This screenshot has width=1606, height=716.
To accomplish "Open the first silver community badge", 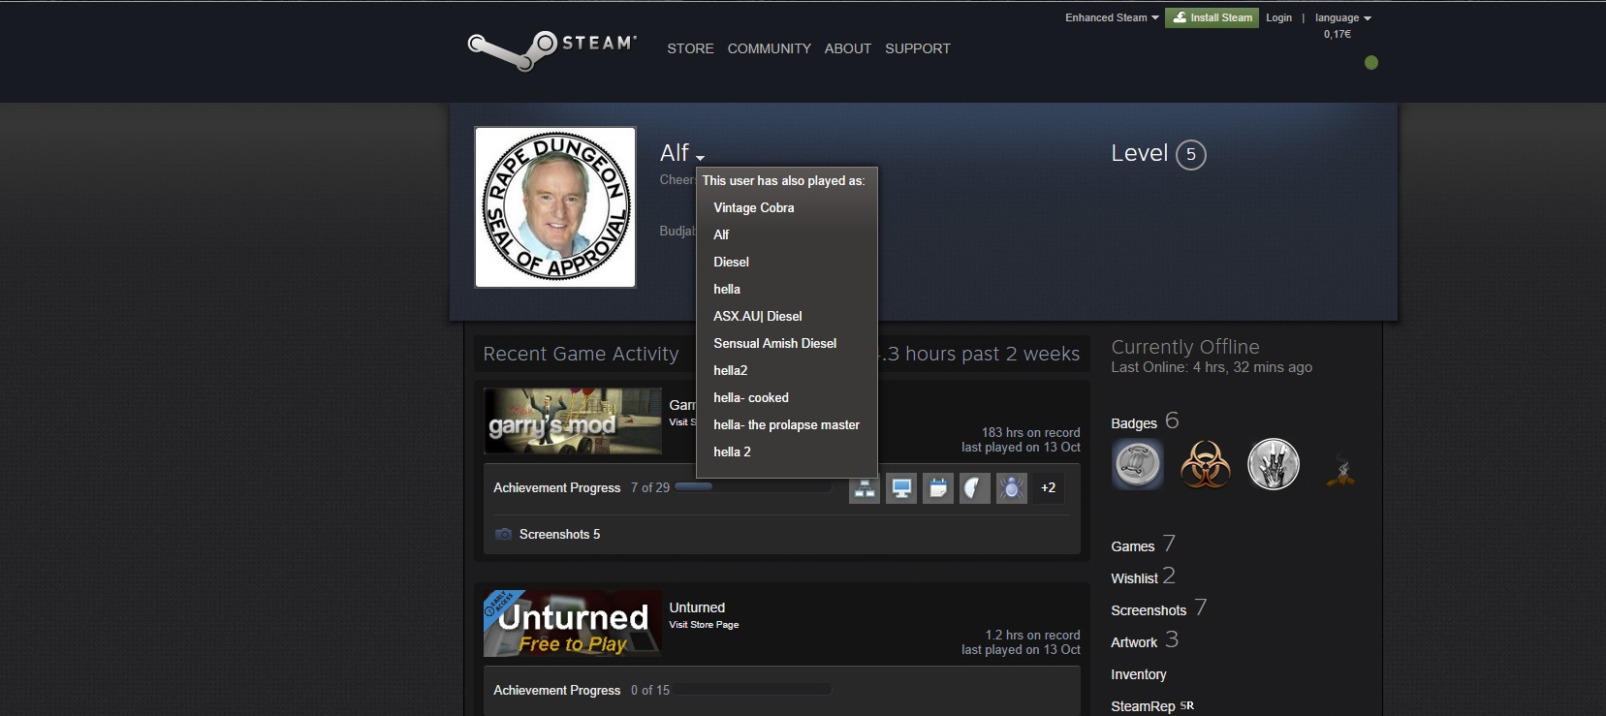I will tap(1138, 464).
